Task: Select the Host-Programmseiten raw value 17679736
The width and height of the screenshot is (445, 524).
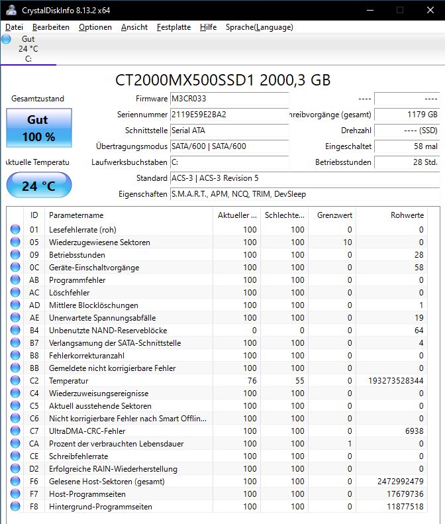Action: coord(405,494)
